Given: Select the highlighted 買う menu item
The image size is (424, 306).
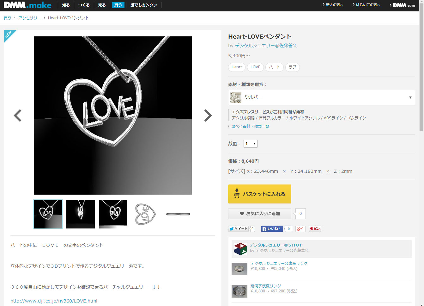Looking at the screenshot, I should pyautogui.click(x=118, y=5).
